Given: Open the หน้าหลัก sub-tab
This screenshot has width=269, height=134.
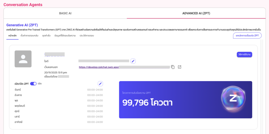Looking at the screenshot, I should pos(12,35).
